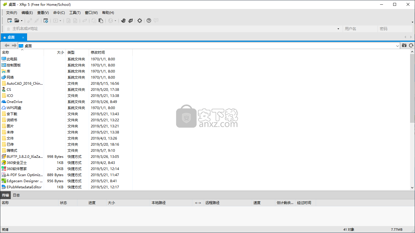Viewport: 415px width, 233px height.
Task: Click the host name or IP address field
Action: 174,29
